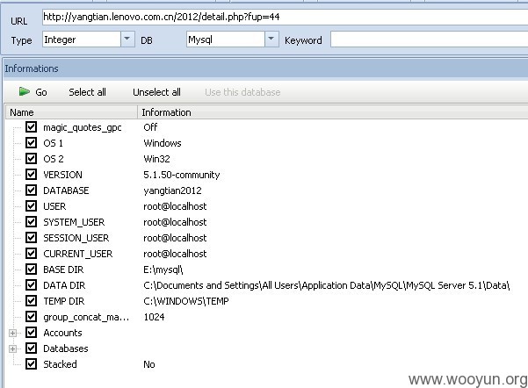Click the value yangtian2012

[172, 190]
